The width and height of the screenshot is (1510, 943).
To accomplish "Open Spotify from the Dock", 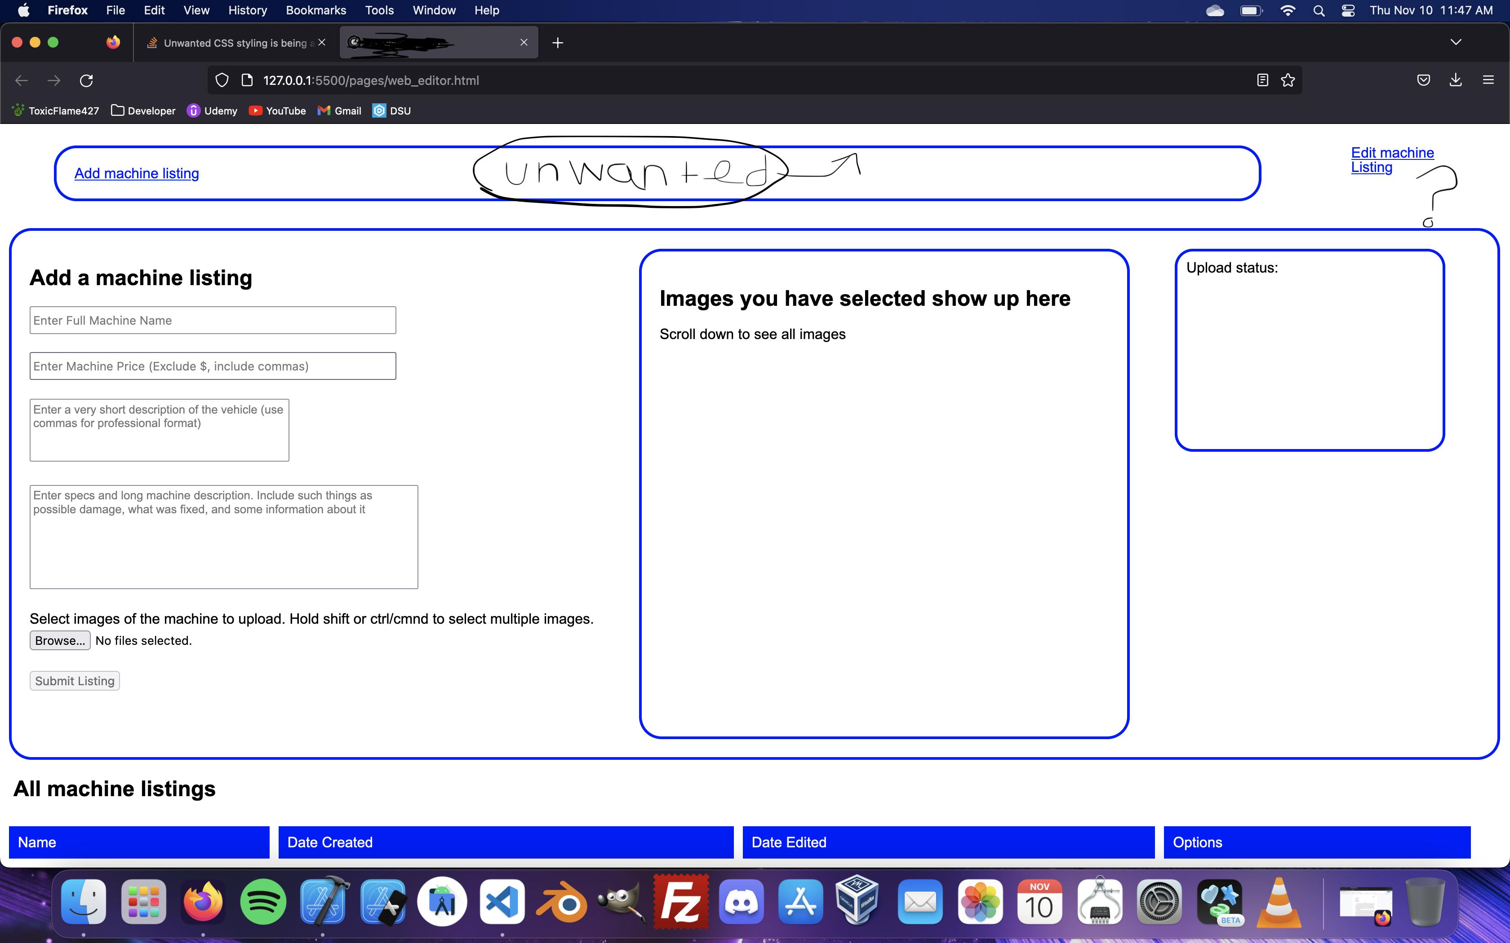I will pos(263,902).
